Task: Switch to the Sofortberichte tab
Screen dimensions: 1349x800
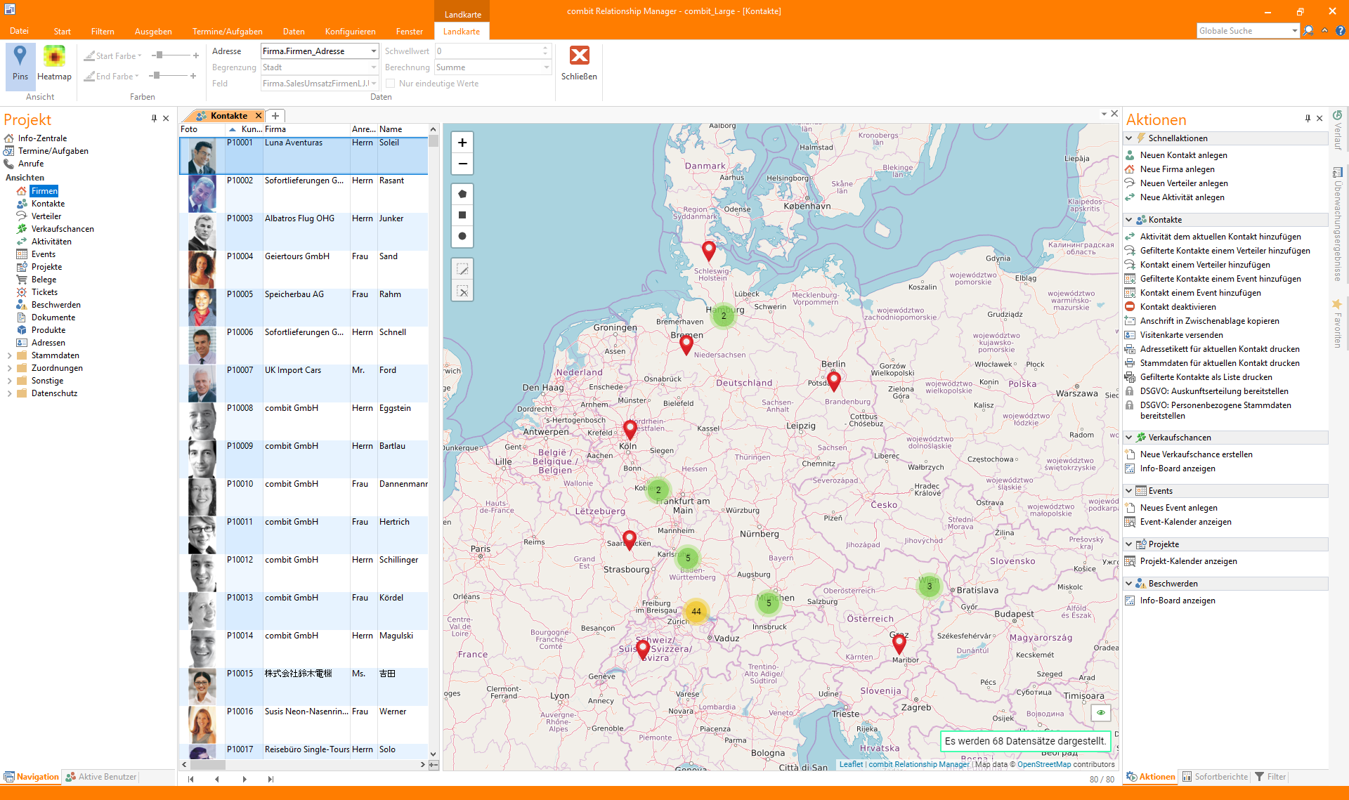Action: pos(1216,777)
